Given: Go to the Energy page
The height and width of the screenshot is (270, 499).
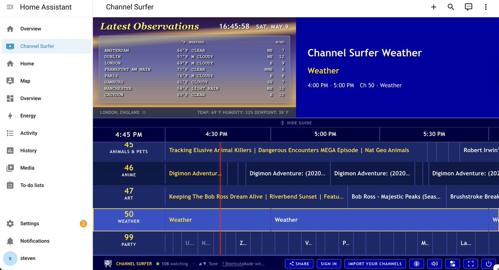Looking at the screenshot, I should [46, 116].
